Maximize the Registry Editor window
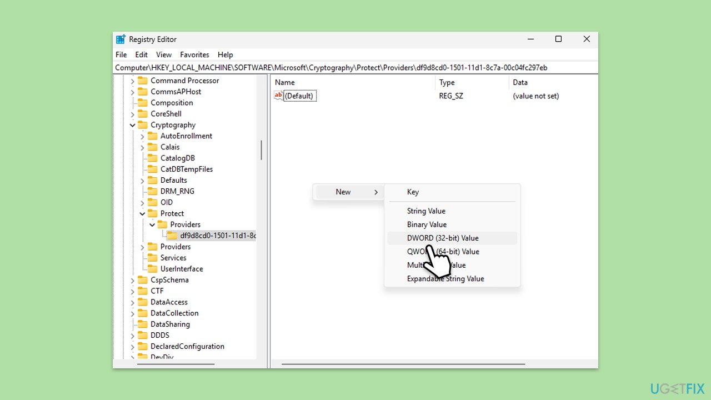The width and height of the screenshot is (711, 400). [558, 39]
